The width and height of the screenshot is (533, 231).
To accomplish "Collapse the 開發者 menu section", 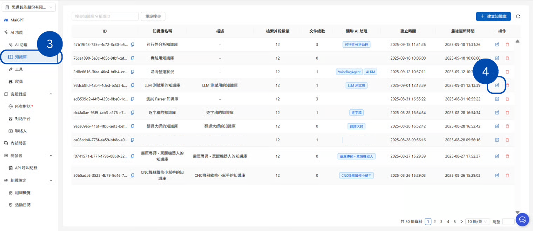I will (51, 156).
